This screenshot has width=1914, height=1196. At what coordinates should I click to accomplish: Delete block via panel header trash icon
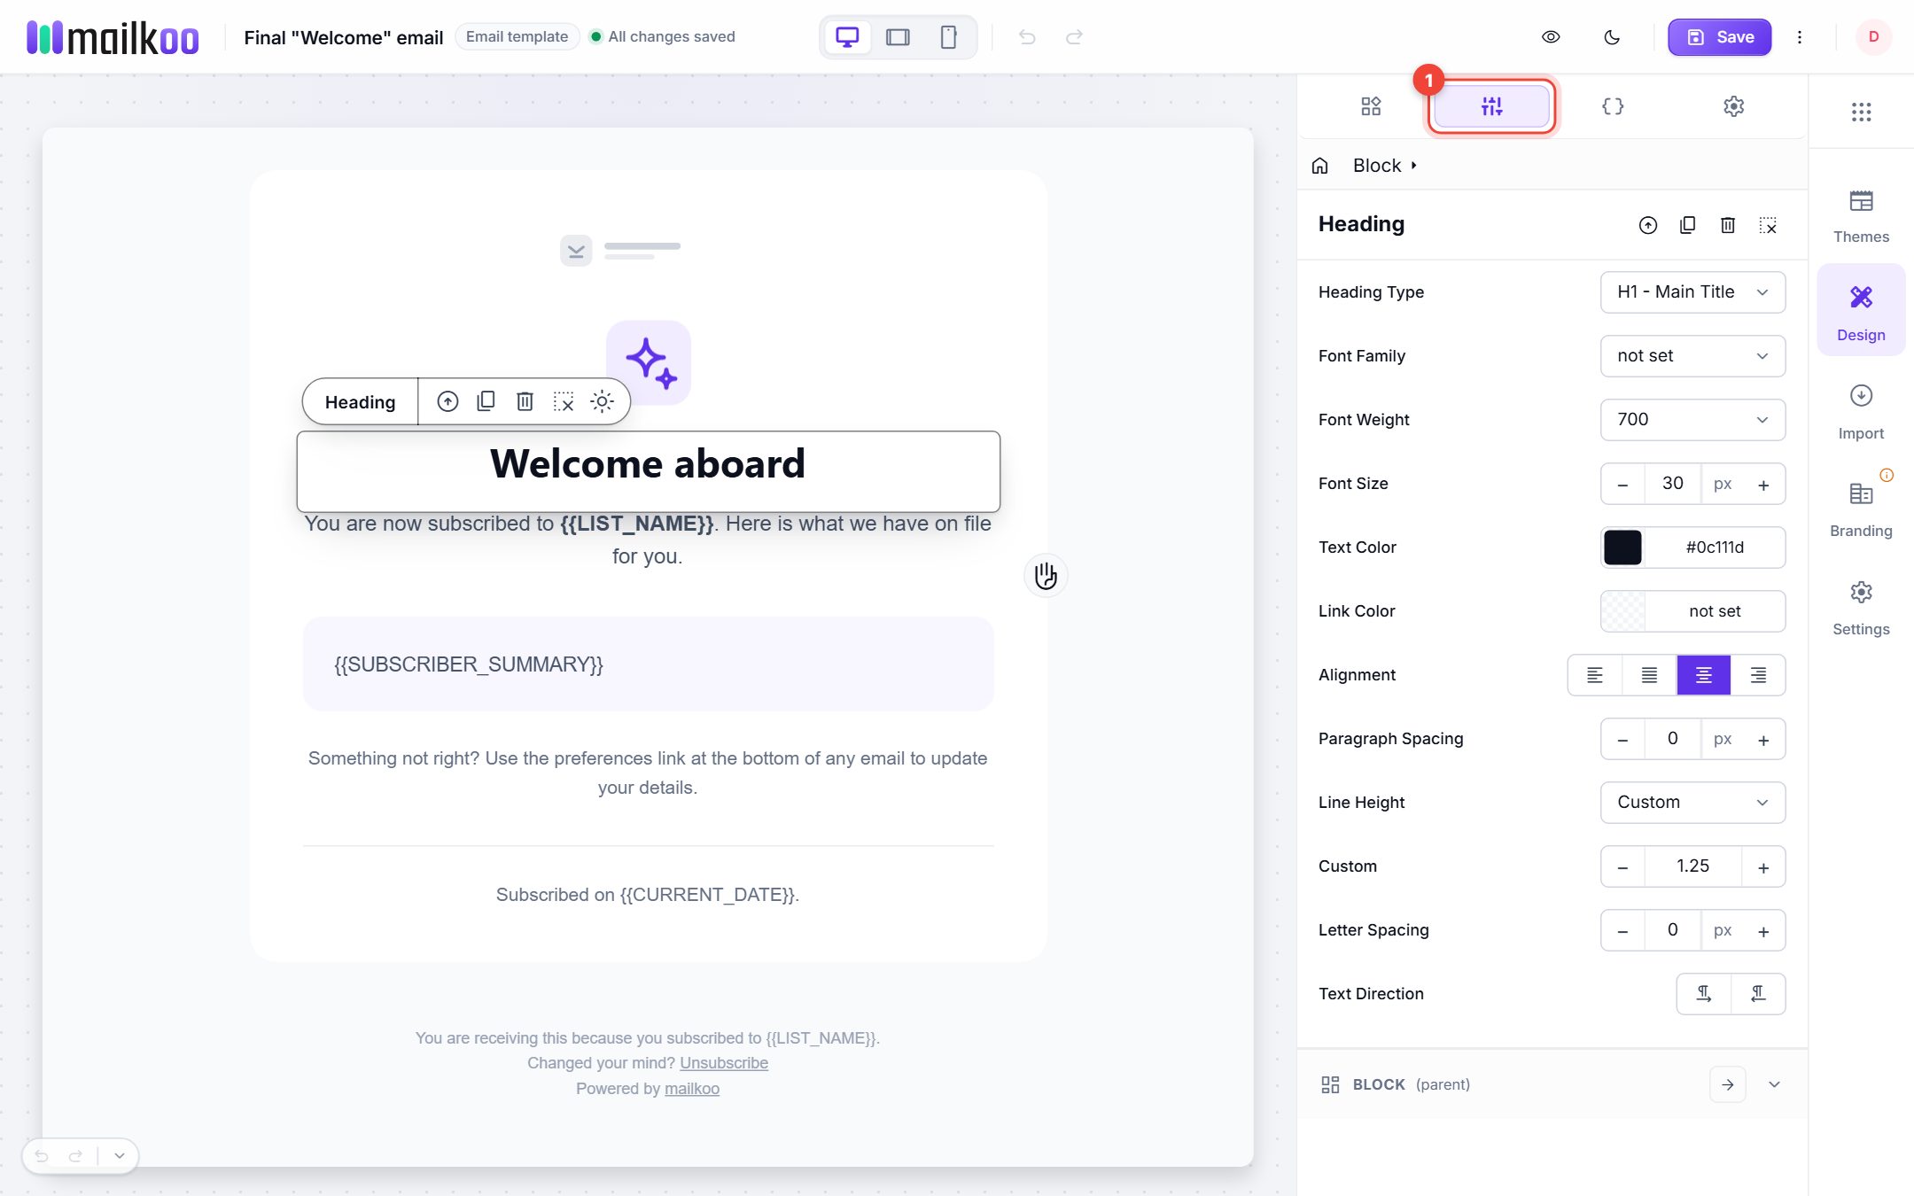[x=1728, y=225]
